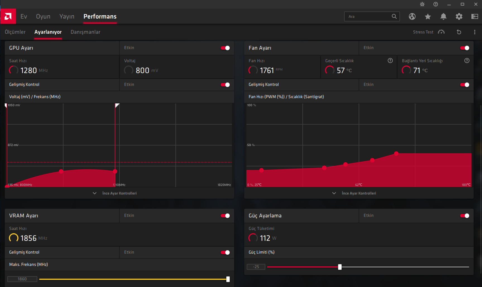Open settings gear icon
The height and width of the screenshot is (287, 482).
pos(459,16)
